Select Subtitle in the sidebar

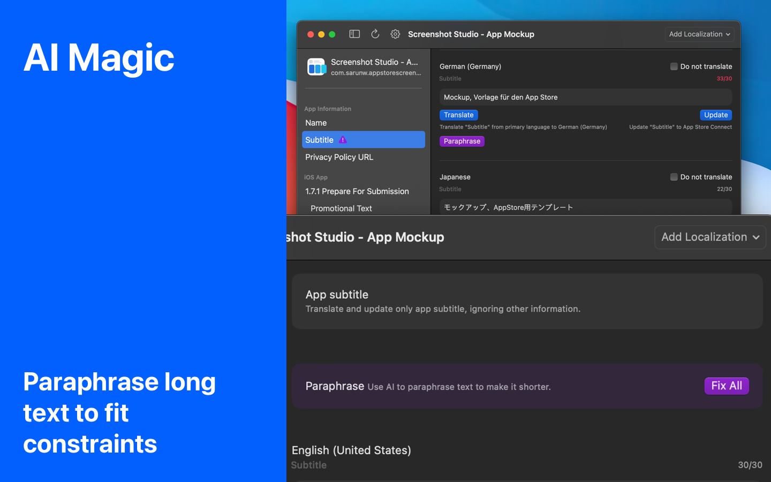364,140
